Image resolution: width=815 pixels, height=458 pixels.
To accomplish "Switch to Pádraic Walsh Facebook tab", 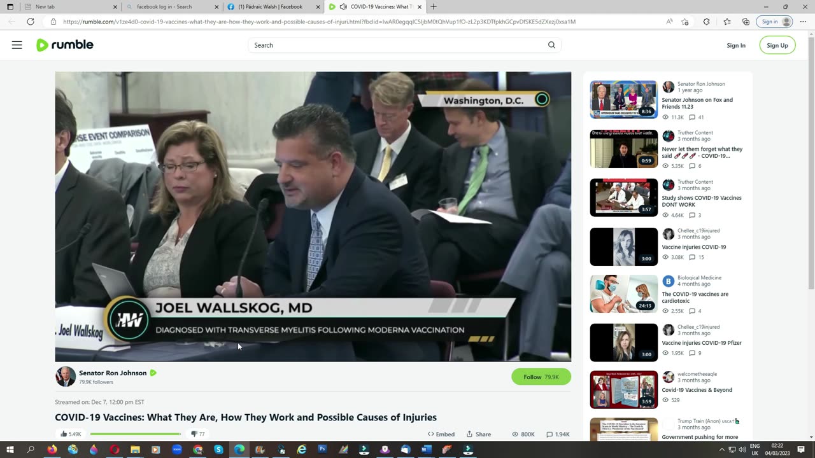I will 274,7.
